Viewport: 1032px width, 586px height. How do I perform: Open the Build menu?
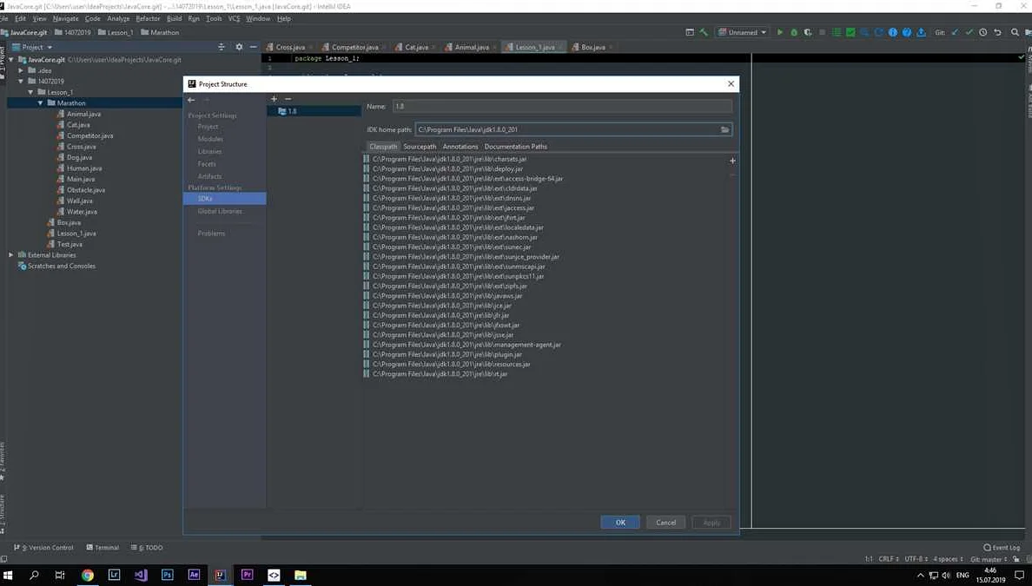coord(174,18)
